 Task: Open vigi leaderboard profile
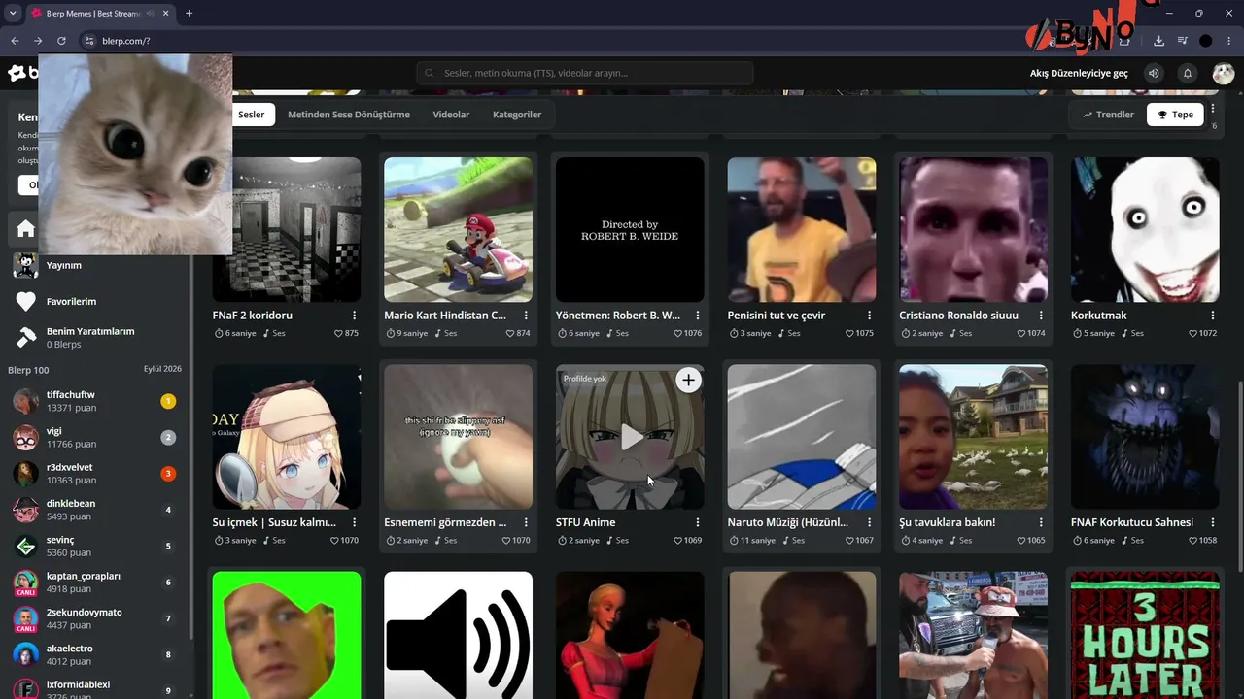95,438
